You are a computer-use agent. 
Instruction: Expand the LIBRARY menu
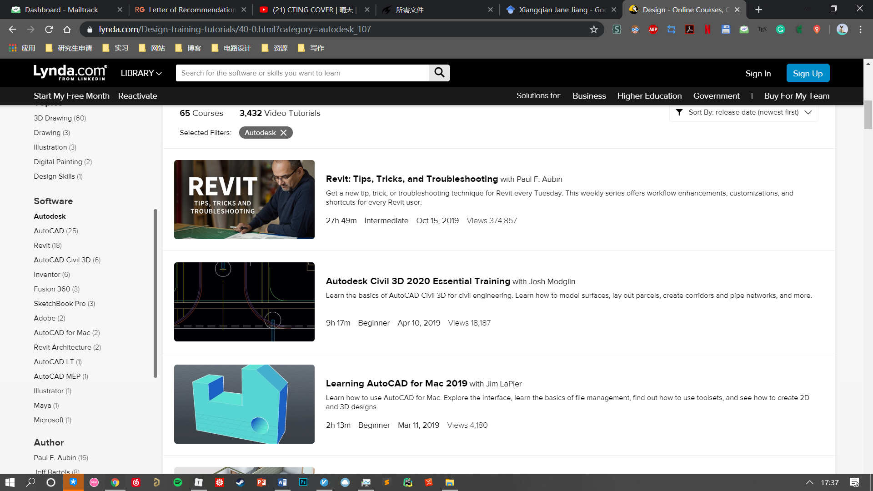(141, 73)
